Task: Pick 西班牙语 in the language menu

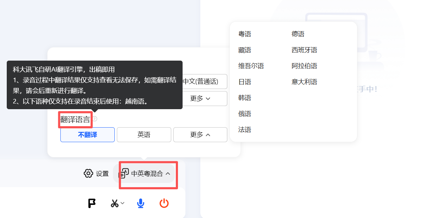Action: pyautogui.click(x=304, y=50)
